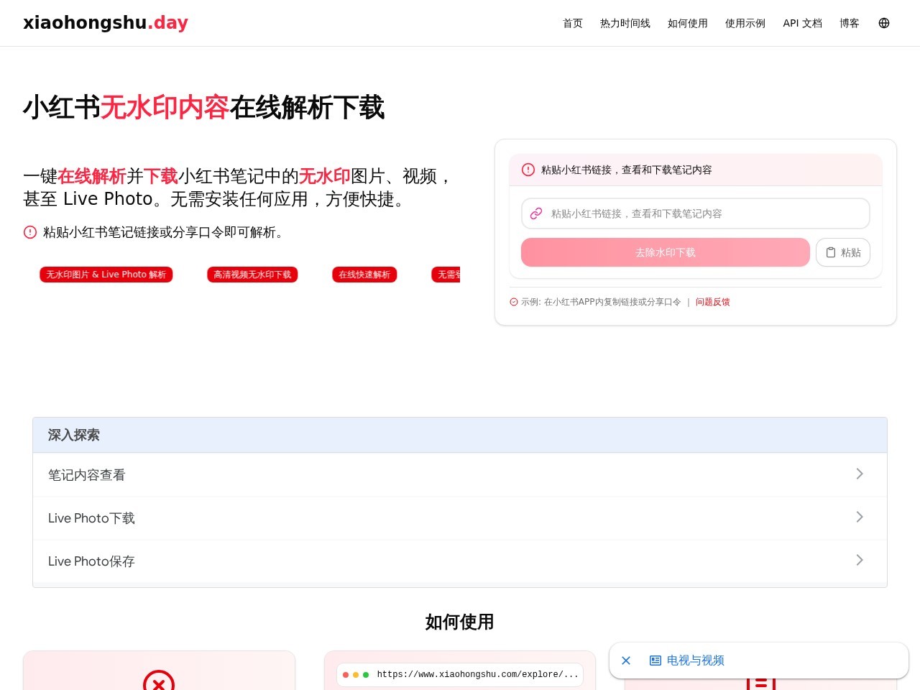Click the 电视与视频 link

(x=695, y=661)
